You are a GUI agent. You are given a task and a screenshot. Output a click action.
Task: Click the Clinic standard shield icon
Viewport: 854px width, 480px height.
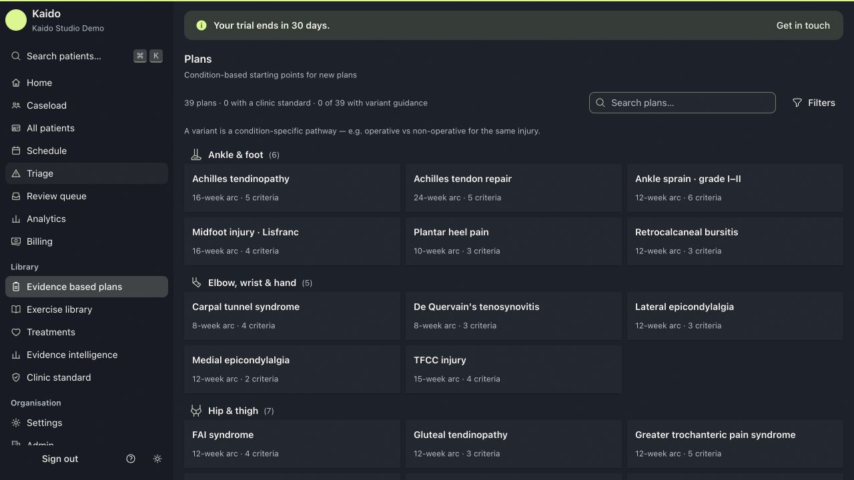click(16, 377)
